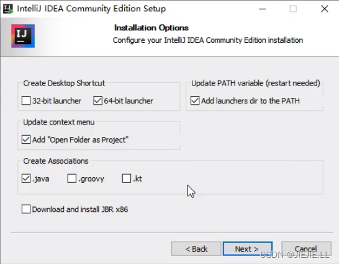Click the Create Desktop Shortcut group label
339x264 pixels.
pos(64,83)
